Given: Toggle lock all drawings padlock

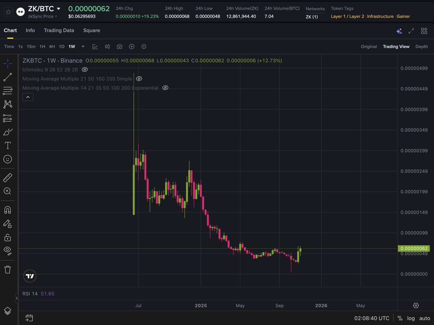Looking at the screenshot, I should pos(8,237).
